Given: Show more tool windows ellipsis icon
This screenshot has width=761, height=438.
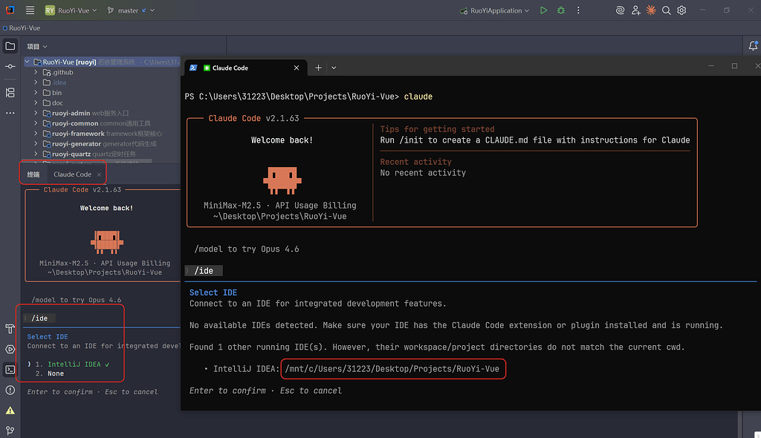Looking at the screenshot, I should click(10, 113).
